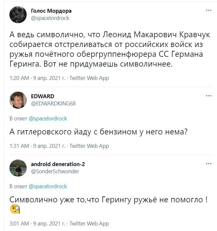Follow the @spacelordrock mention in the last reply
The width and height of the screenshot is (217, 231).
(48, 187)
